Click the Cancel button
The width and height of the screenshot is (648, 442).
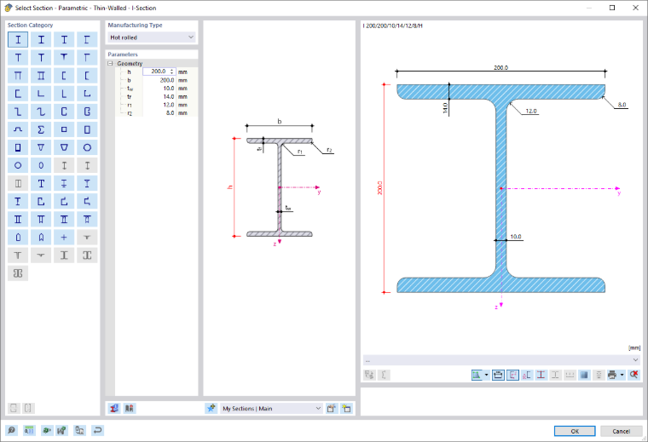coord(621,431)
